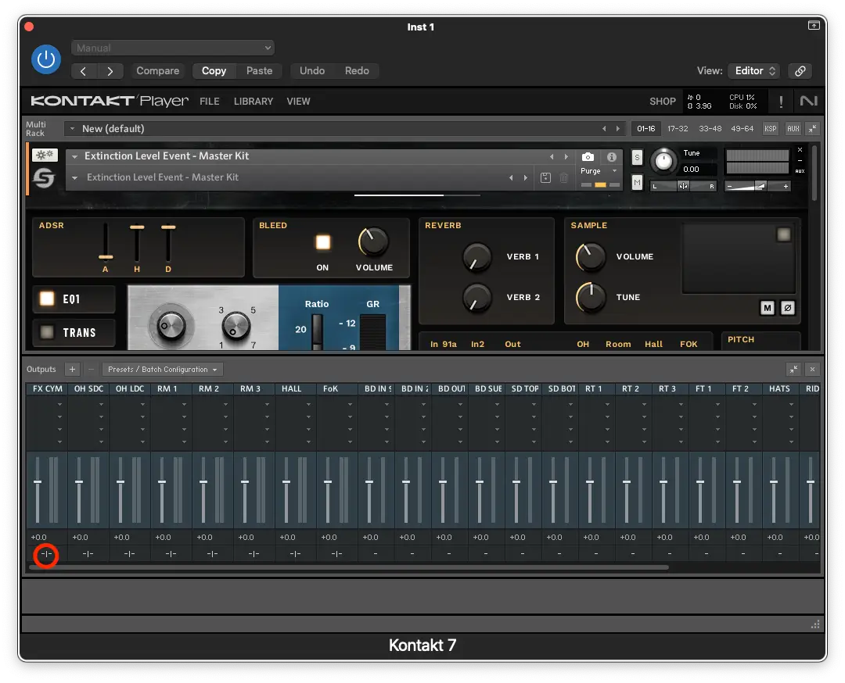
Task: Click the Undo button
Action: click(312, 71)
